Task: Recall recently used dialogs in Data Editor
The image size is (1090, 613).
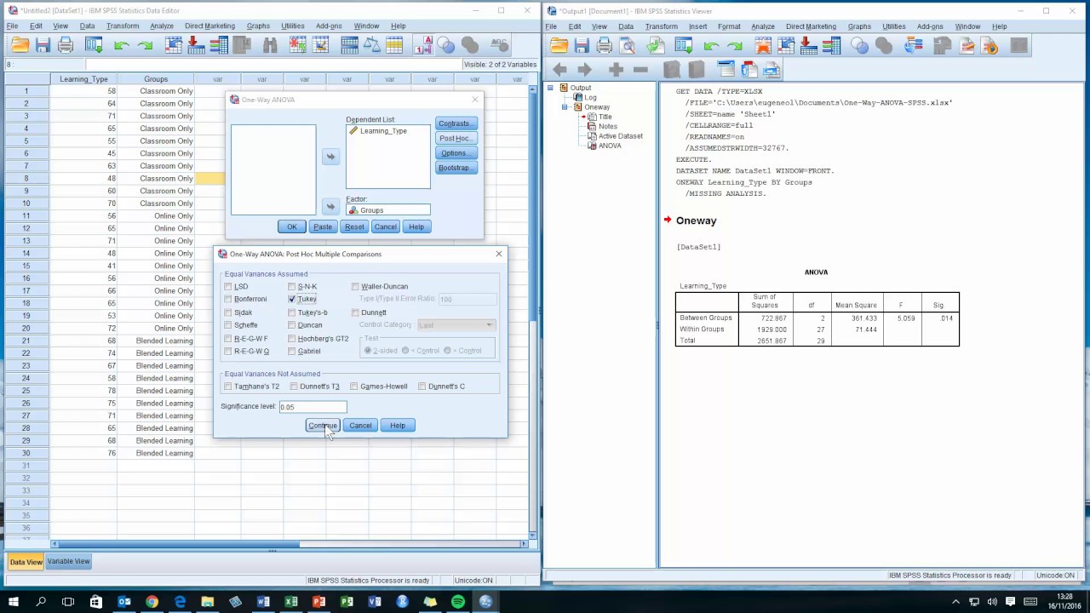Action: (94, 45)
